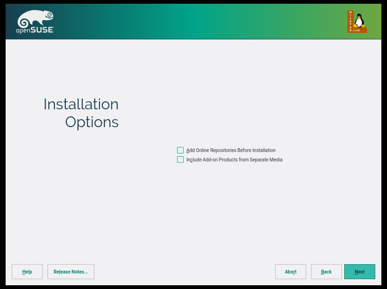Click 'Include Add-on Products from Separate Media' label

(234, 160)
